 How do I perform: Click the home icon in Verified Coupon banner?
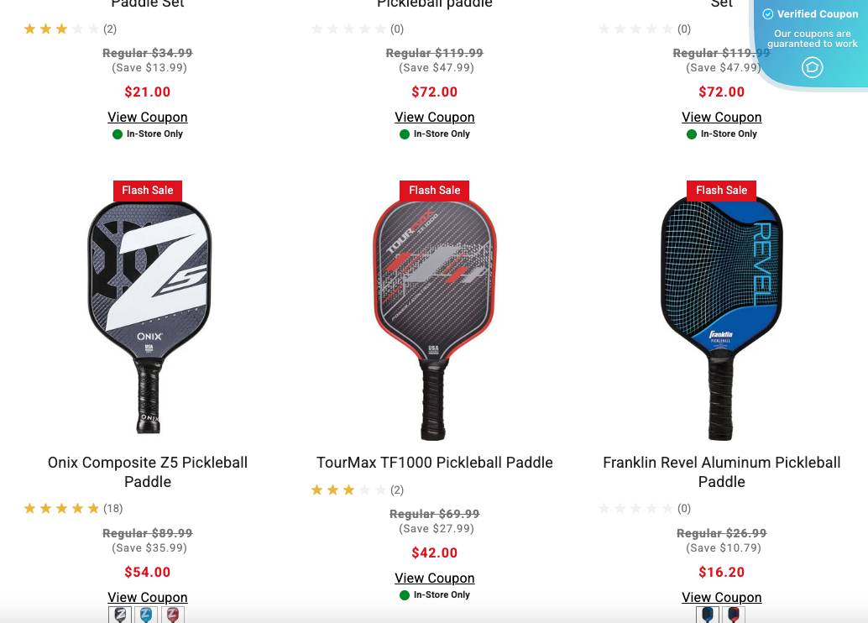pos(812,67)
